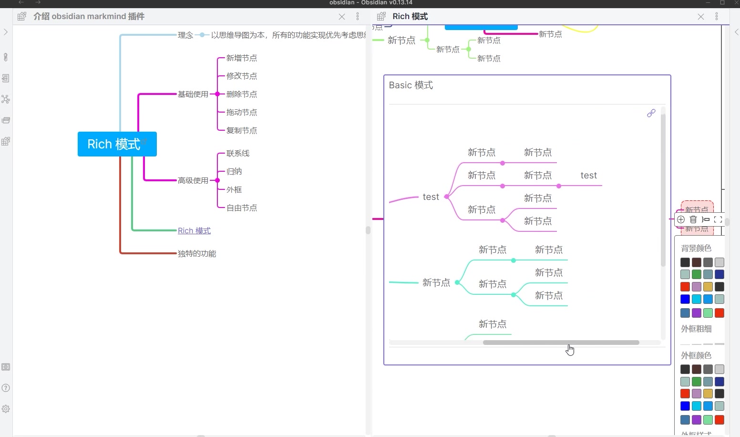Image resolution: width=740 pixels, height=437 pixels.
Task: Open more options for the Rich 模式 pane
Action: pyautogui.click(x=717, y=17)
